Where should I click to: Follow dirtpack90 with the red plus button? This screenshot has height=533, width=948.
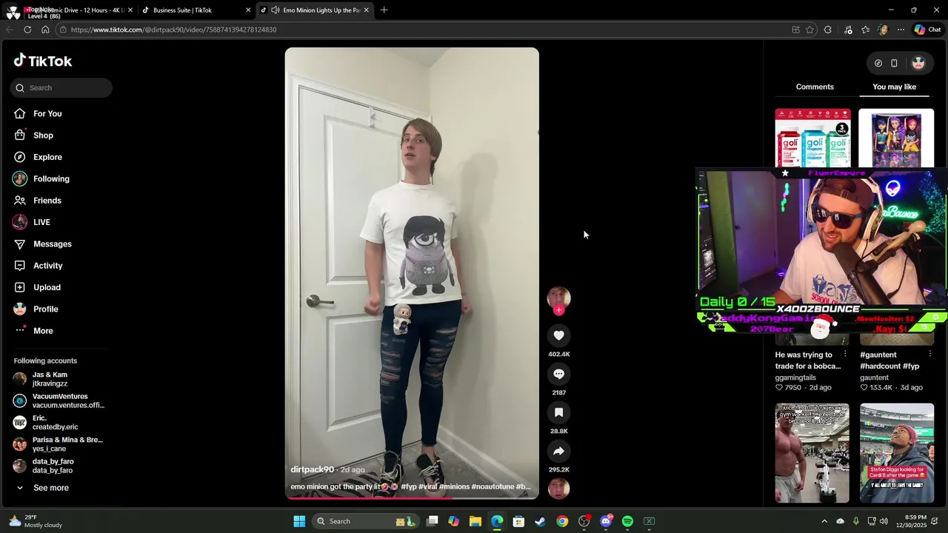[558, 310]
